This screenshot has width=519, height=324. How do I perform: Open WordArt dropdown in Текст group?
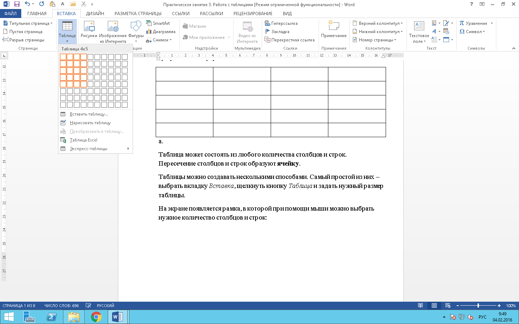436,31
